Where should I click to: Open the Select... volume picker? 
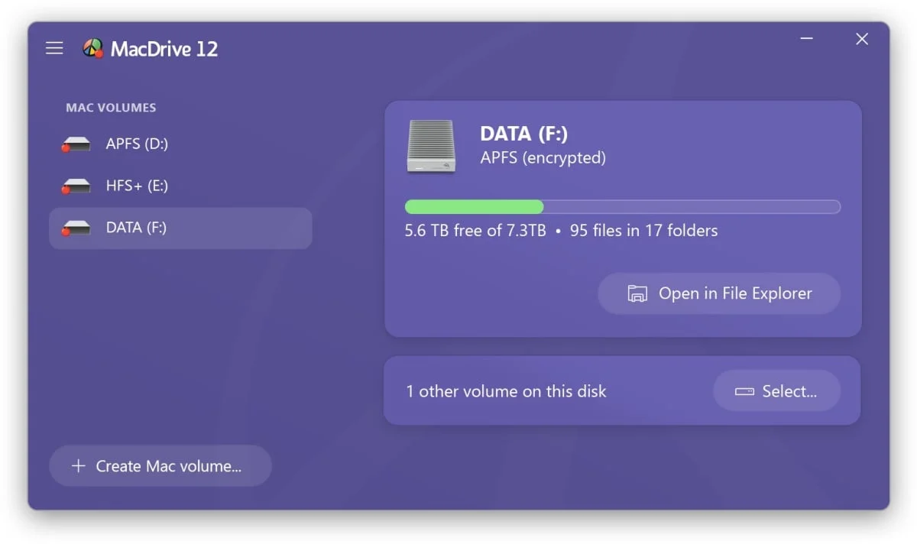click(x=776, y=391)
